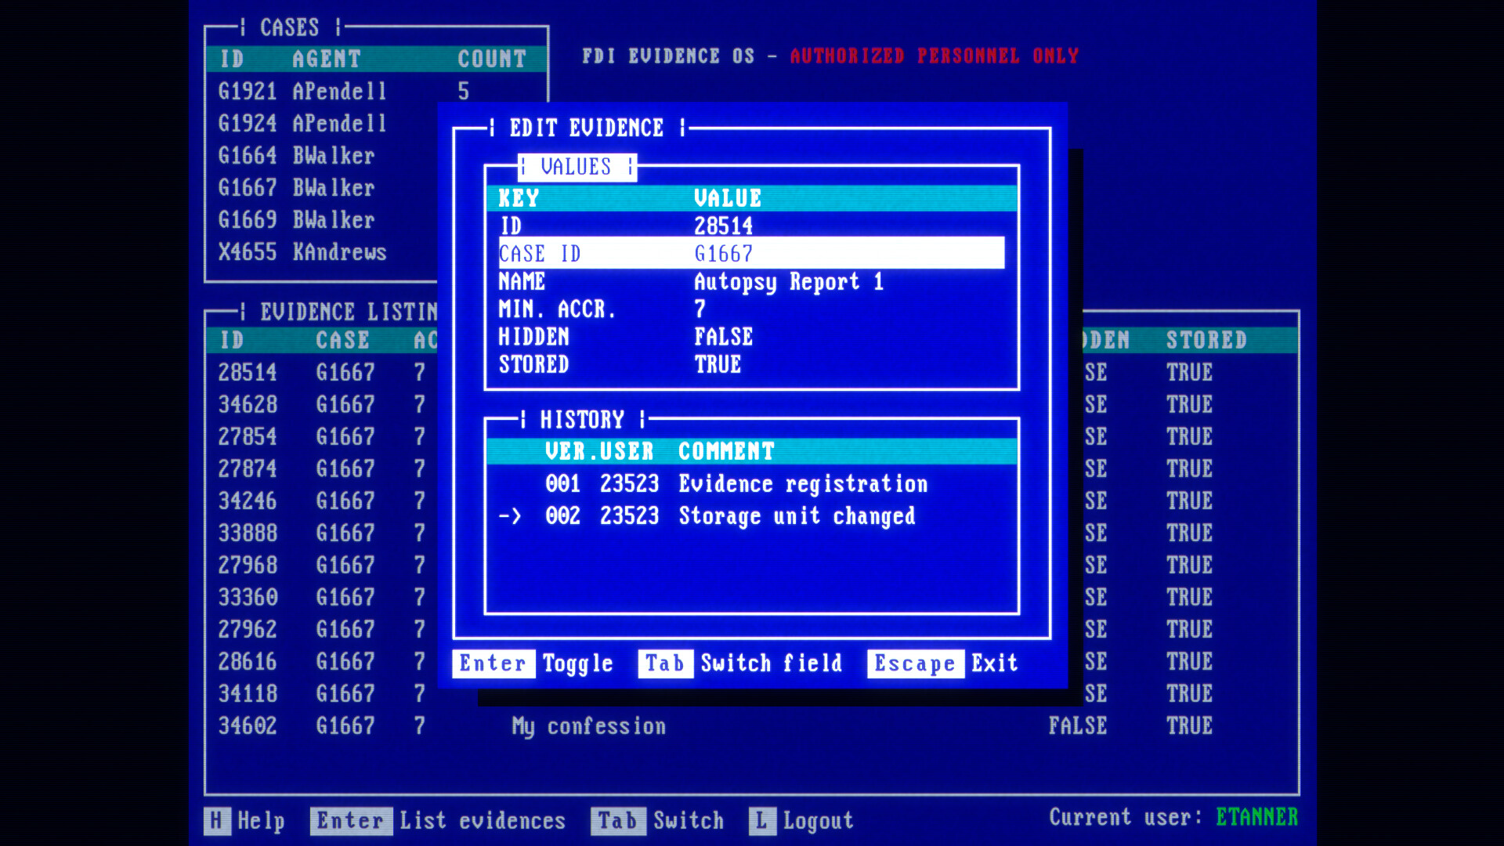Click Enter to list evidences

[351, 820]
